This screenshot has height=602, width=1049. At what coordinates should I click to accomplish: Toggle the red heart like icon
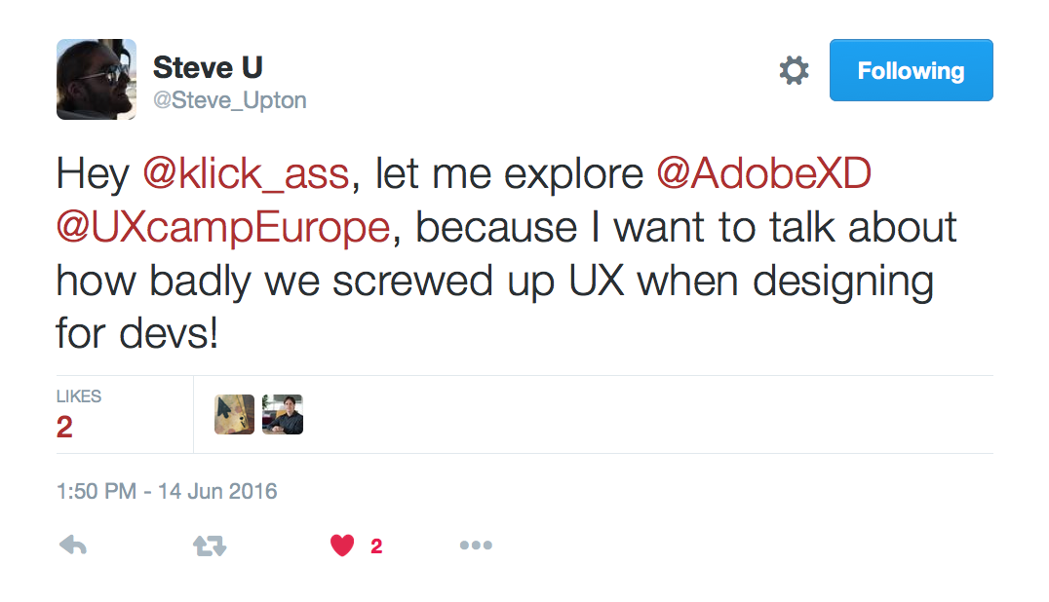coord(342,546)
